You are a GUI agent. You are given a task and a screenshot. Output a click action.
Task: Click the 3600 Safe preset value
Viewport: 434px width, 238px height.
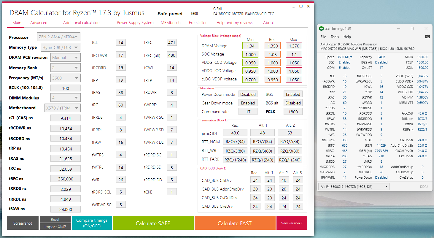[x=194, y=14]
